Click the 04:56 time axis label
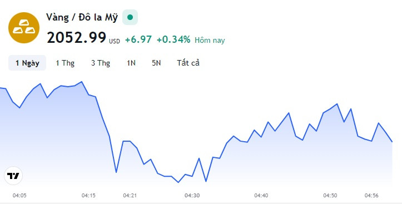402x204 pixels. [371, 196]
